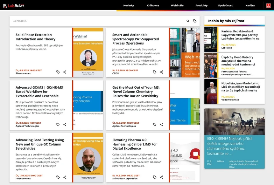
Task: Open the Knihovna menu
Action: [x=153, y=5]
